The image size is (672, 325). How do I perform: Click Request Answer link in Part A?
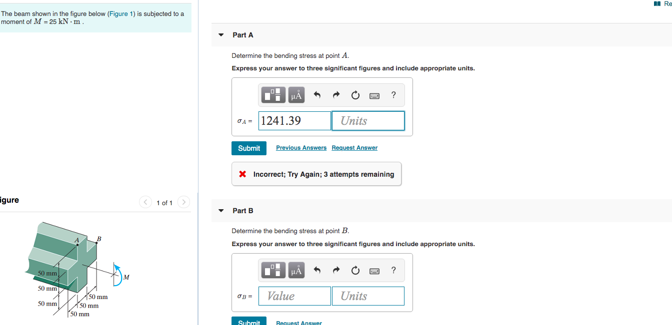[354, 148]
